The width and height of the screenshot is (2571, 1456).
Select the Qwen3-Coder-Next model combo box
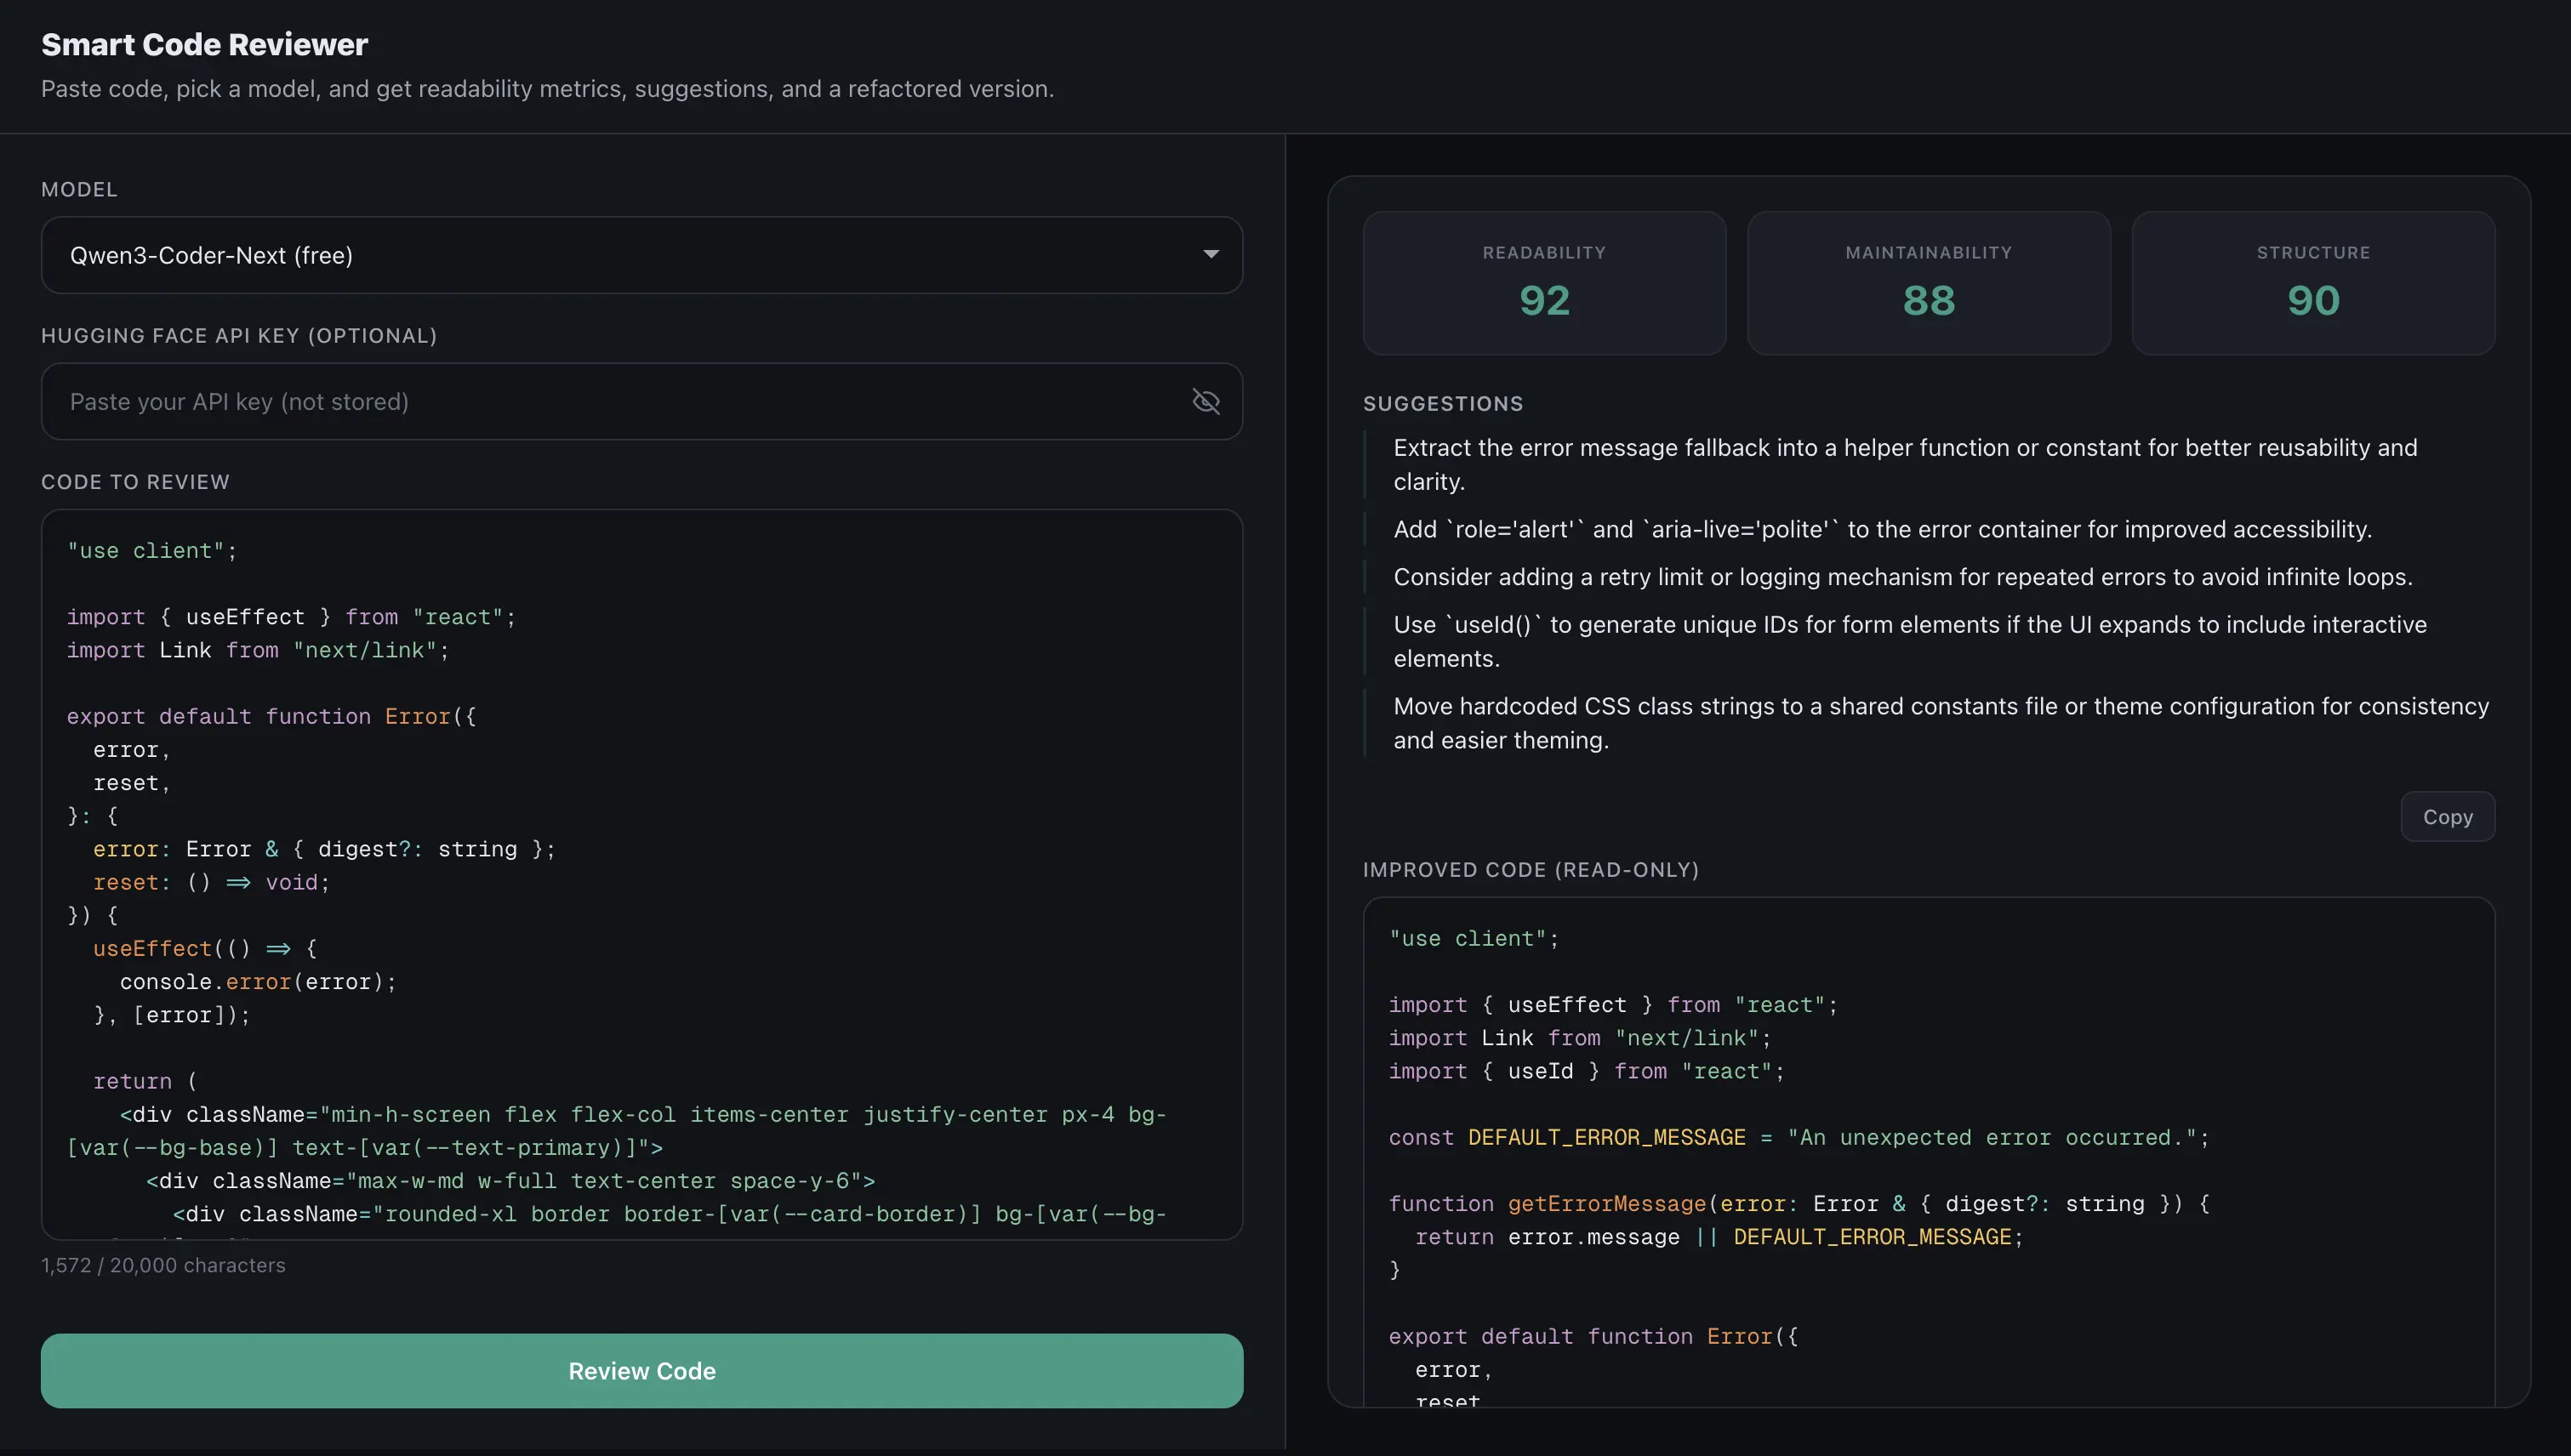point(601,255)
